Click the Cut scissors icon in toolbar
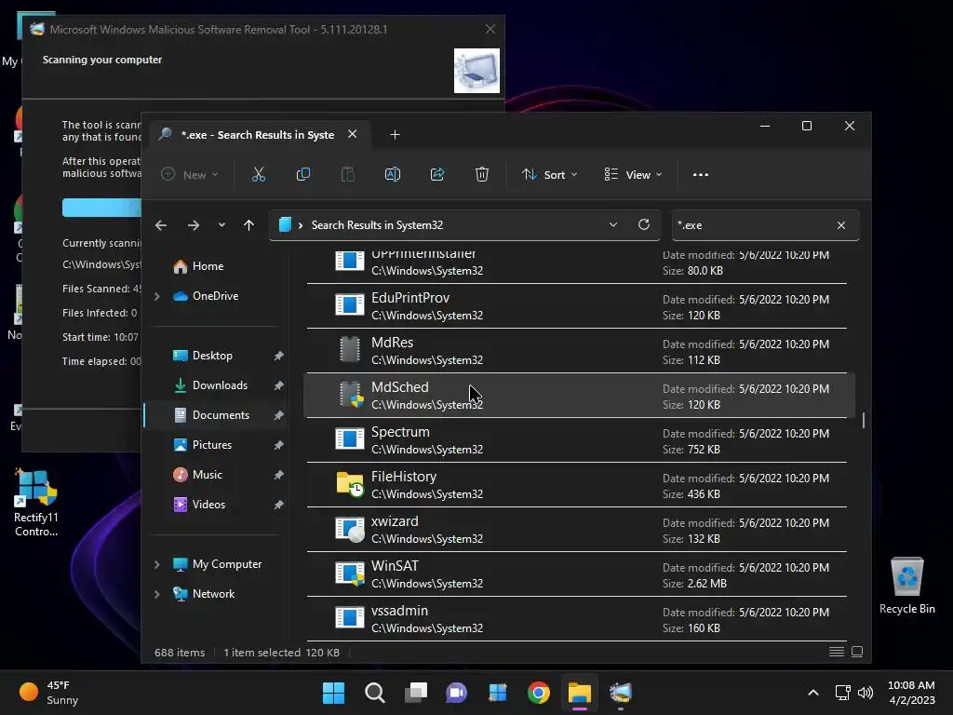Image resolution: width=953 pixels, height=715 pixels. 259,174
